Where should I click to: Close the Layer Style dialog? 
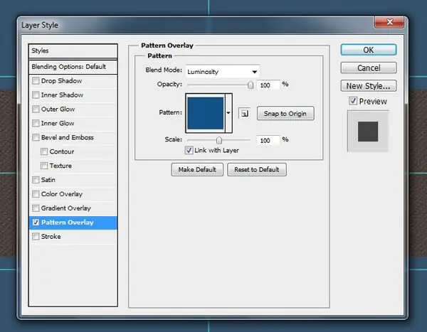pyautogui.click(x=389, y=22)
